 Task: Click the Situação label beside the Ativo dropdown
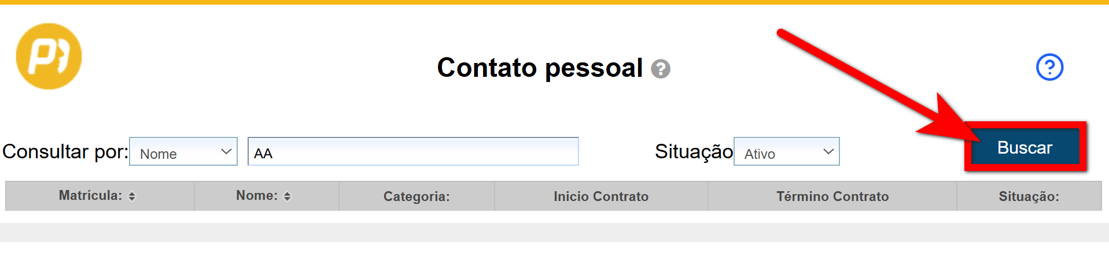pyautogui.click(x=693, y=151)
